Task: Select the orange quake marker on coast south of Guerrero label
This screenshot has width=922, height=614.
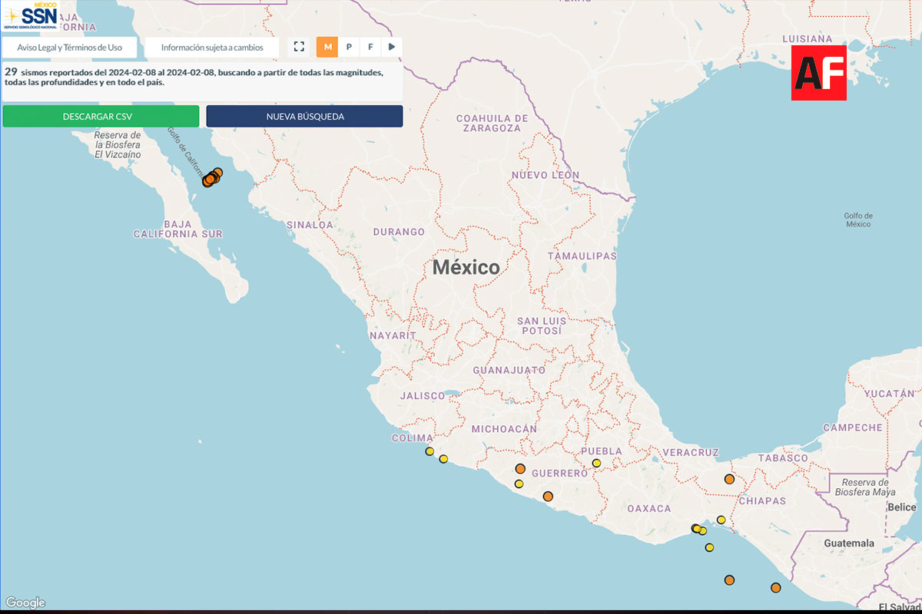Action: click(x=548, y=497)
